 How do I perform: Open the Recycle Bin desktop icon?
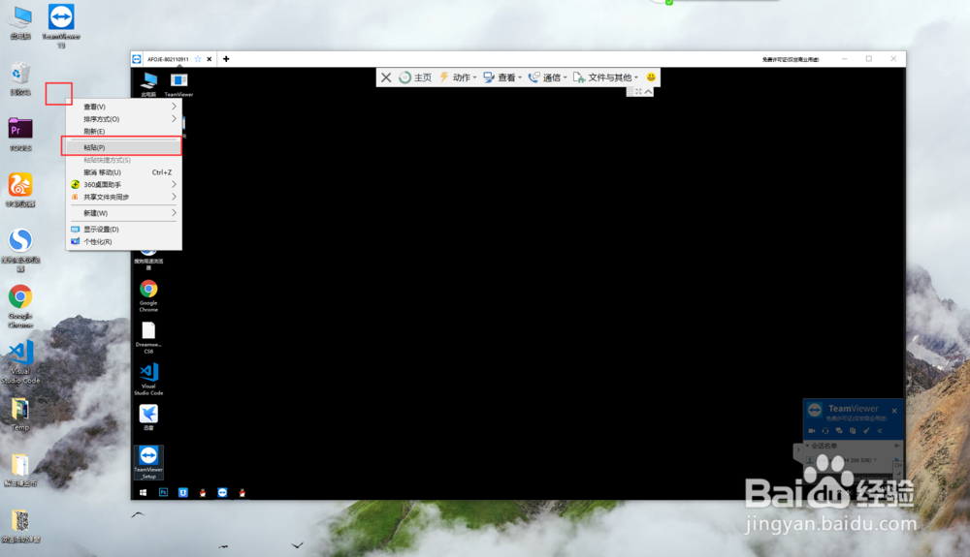[20, 79]
